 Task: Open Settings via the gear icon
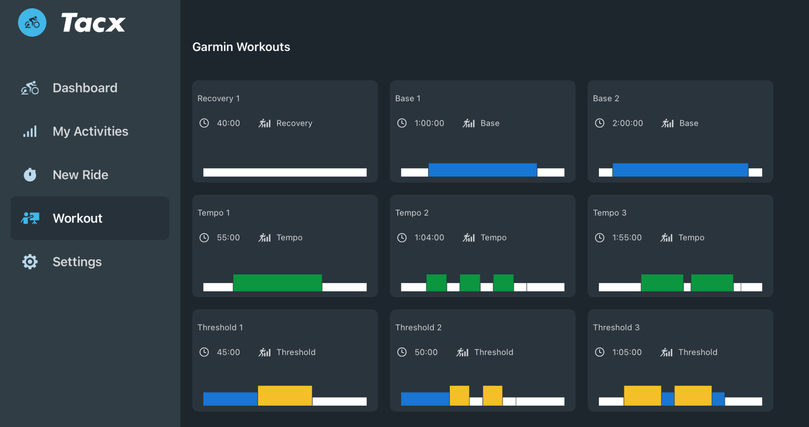click(x=30, y=261)
